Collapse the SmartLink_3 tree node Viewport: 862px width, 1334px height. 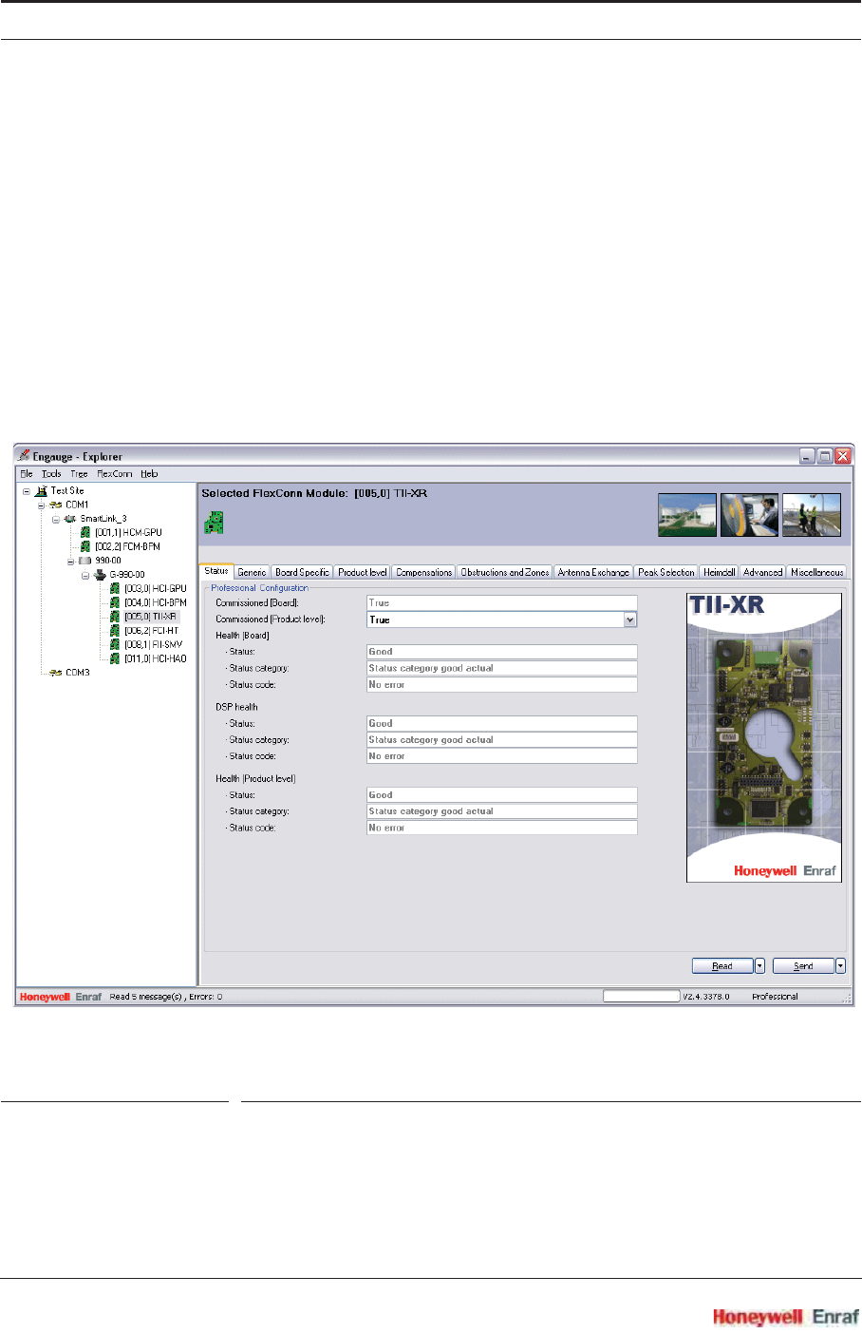tap(56, 519)
